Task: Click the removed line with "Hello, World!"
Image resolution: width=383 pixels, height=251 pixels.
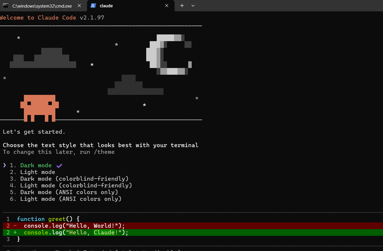Action: point(193,226)
